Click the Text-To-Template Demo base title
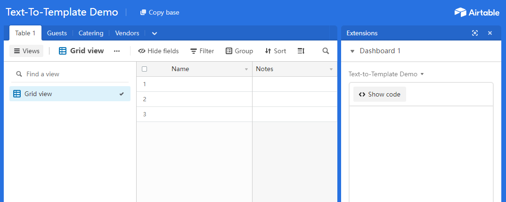Image resolution: width=506 pixels, height=202 pixels. 62,12
